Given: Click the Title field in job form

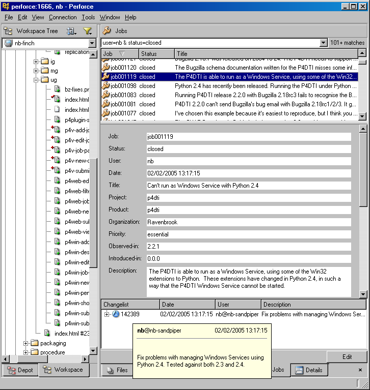Looking at the screenshot, I should click(249, 186).
